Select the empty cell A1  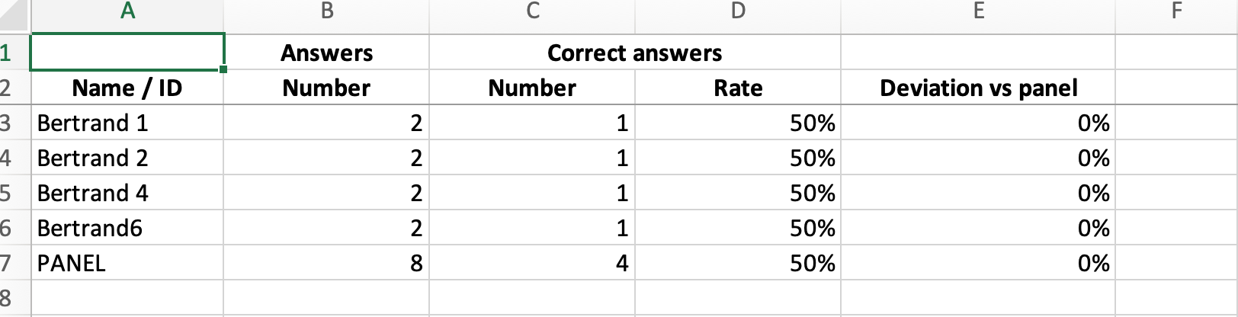point(127,53)
